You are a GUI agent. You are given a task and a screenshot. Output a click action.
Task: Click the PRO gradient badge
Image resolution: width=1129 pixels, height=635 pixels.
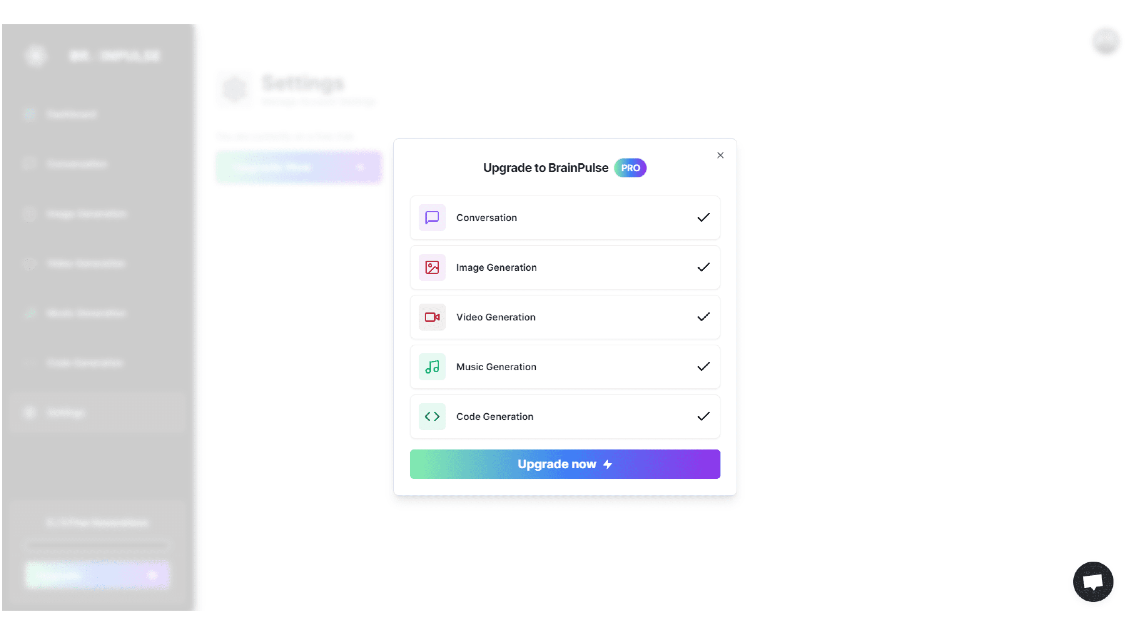630,168
